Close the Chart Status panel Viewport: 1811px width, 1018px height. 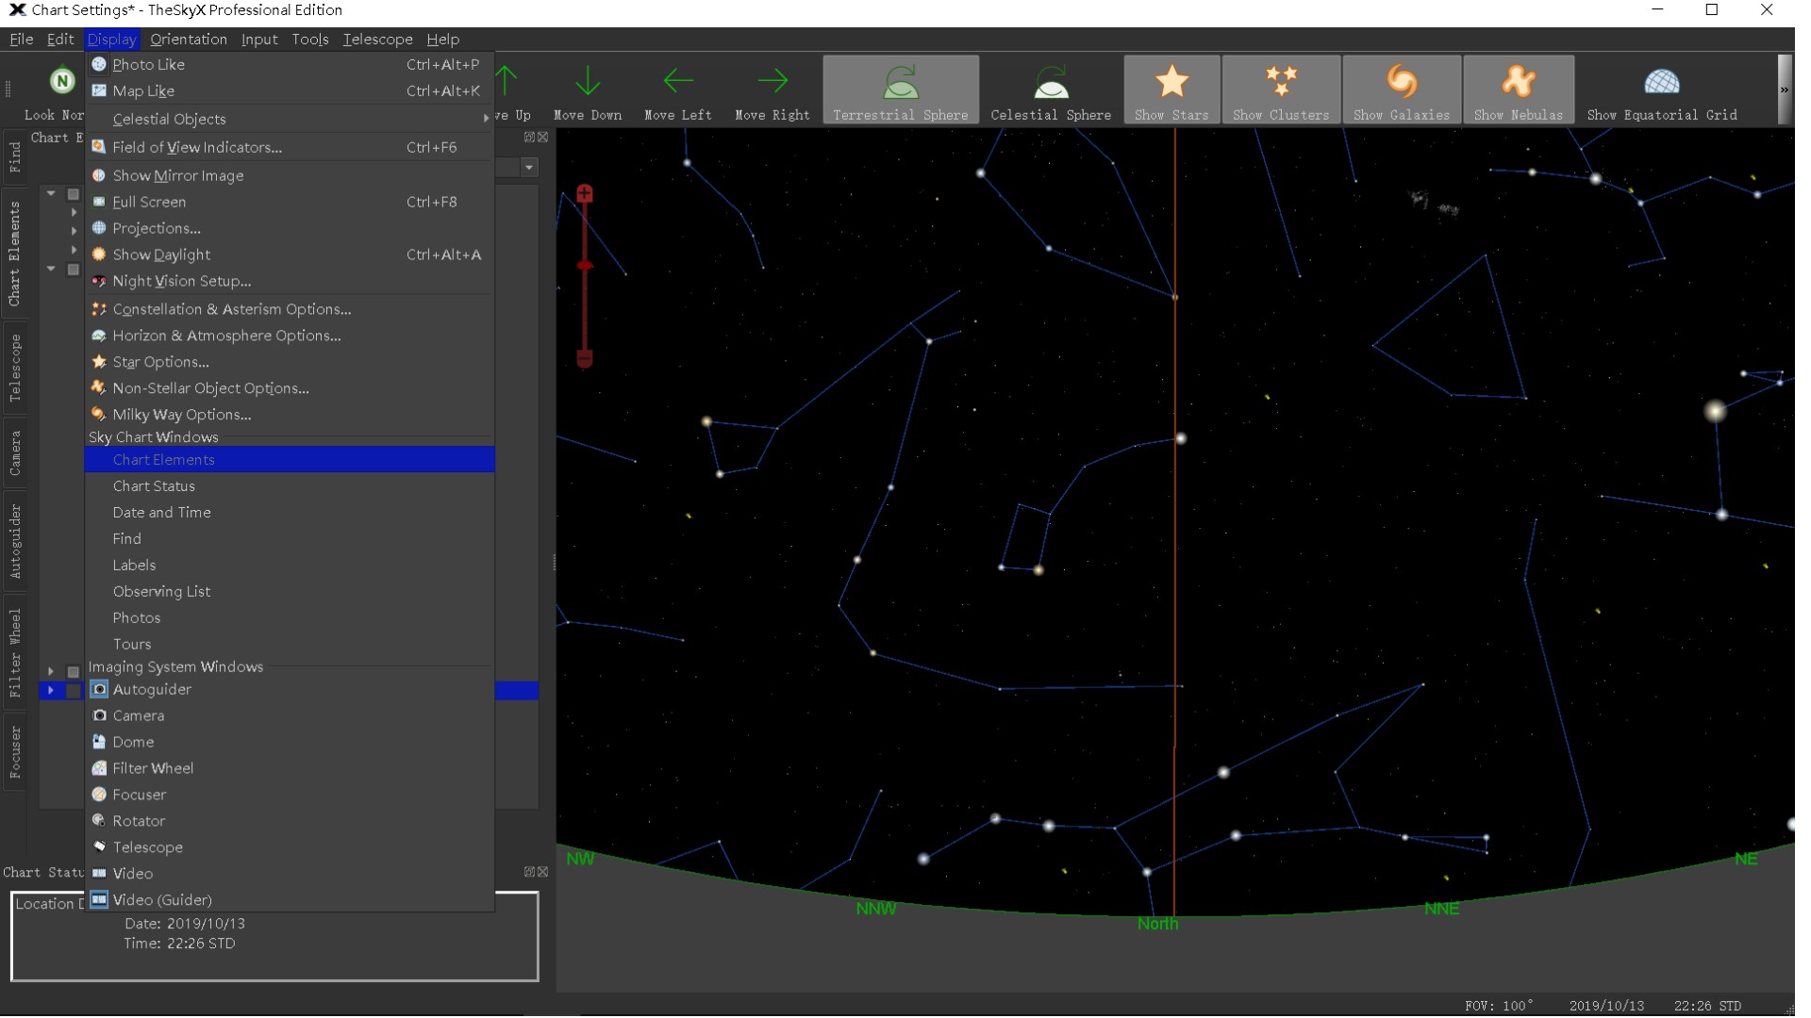tap(542, 873)
